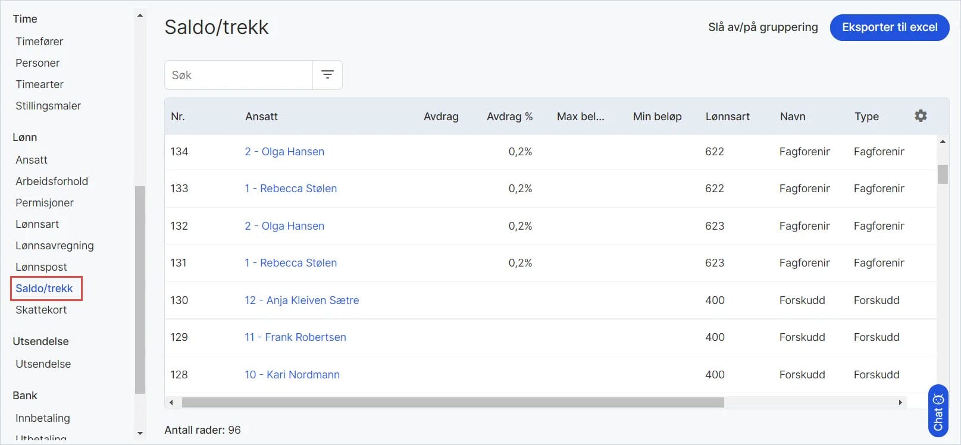
Task: Open employee link in row 133
Action: [x=291, y=189]
